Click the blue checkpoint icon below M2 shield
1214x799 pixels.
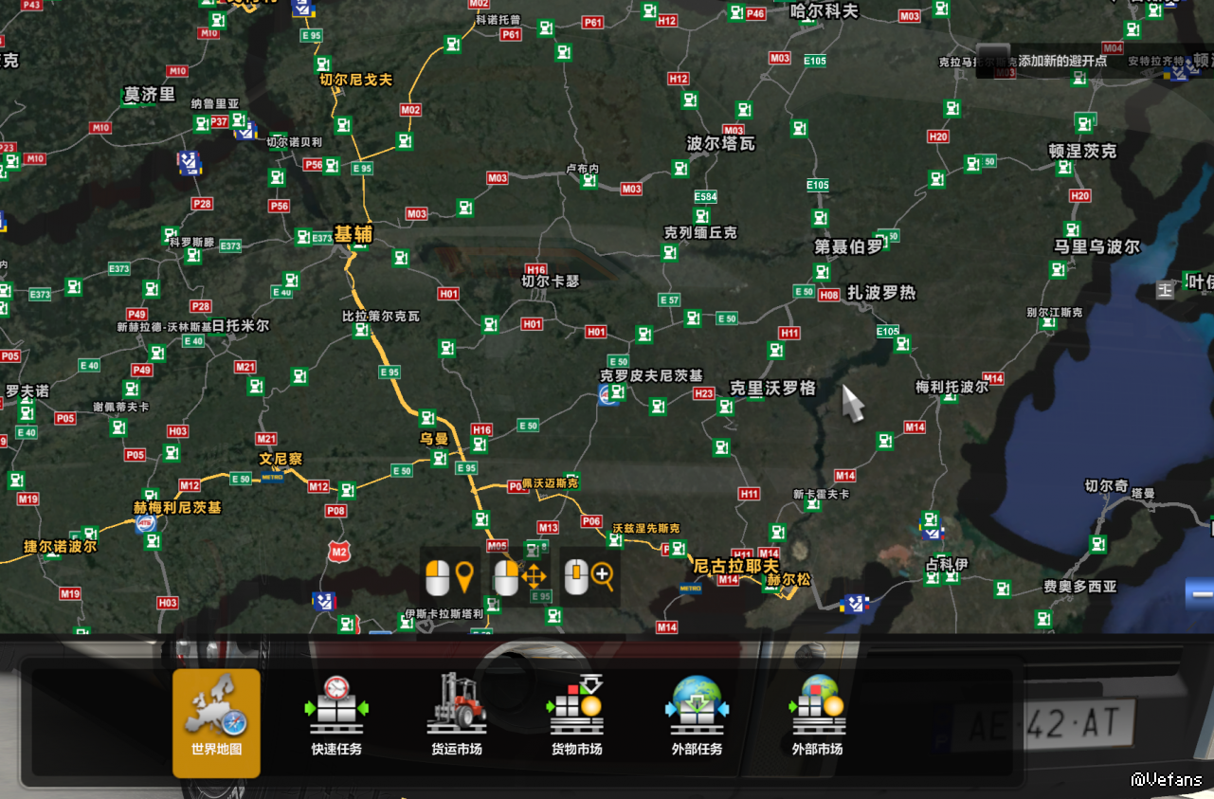[x=324, y=600]
